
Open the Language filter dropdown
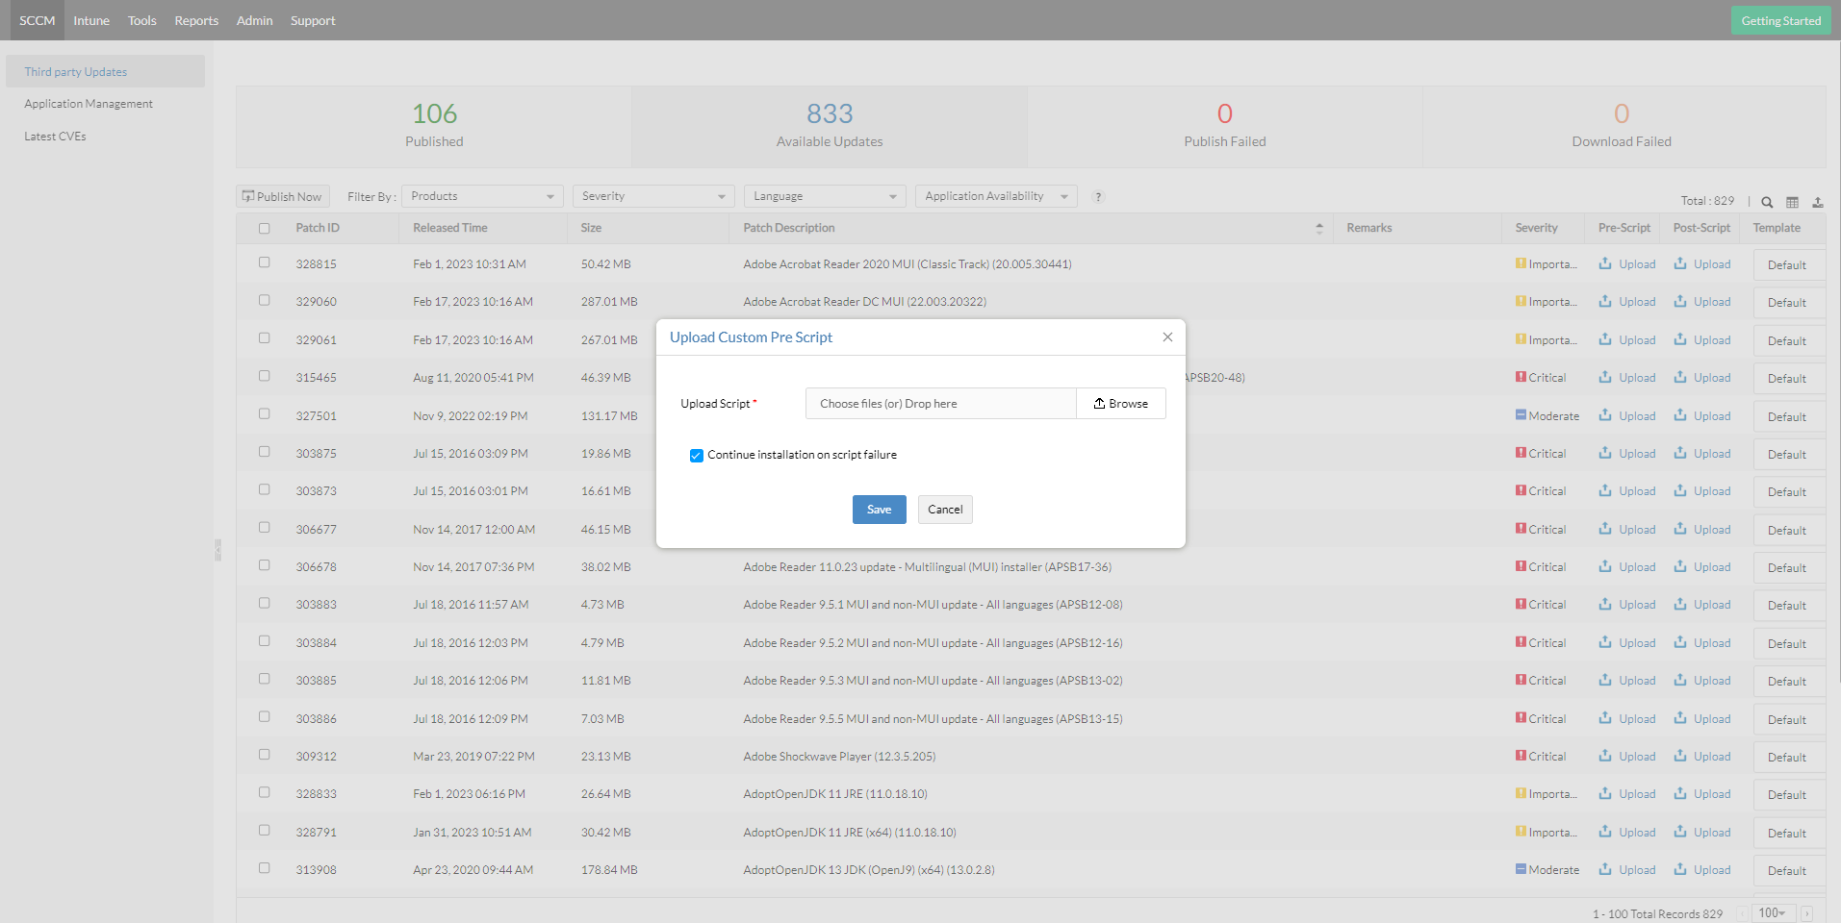pos(825,196)
